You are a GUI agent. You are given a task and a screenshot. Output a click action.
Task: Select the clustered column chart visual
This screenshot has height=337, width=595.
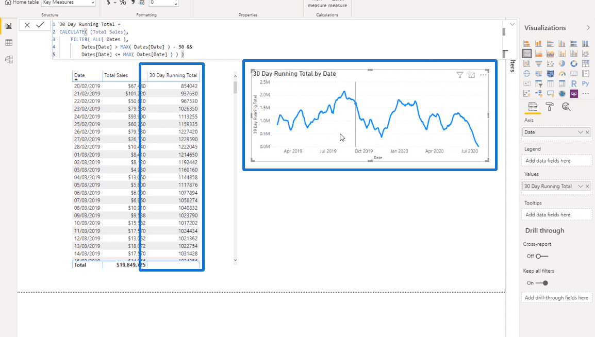tap(562, 44)
